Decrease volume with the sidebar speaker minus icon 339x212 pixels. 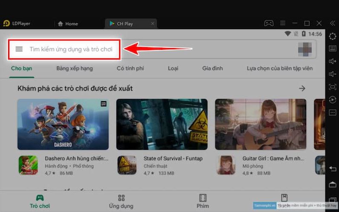333,74
